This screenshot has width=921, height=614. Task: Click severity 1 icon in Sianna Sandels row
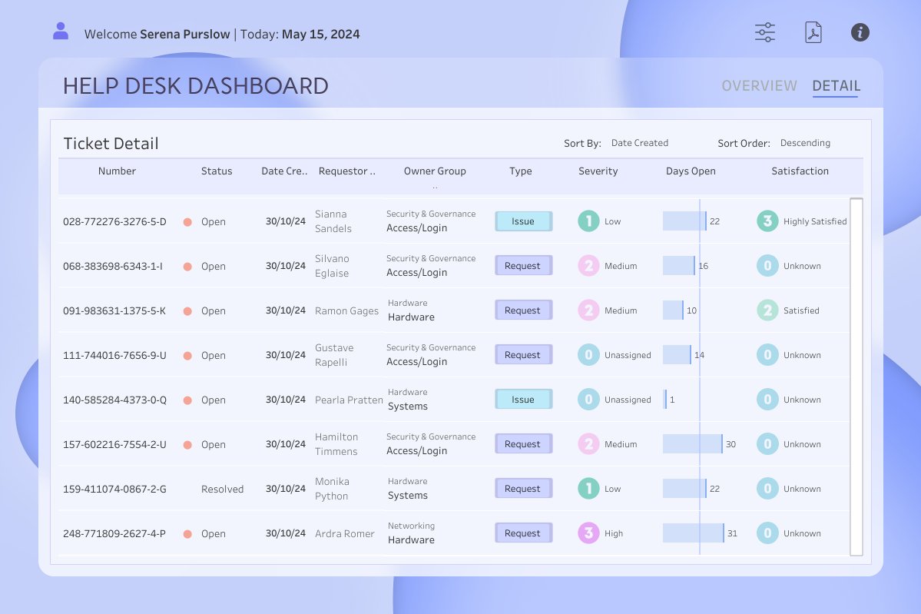click(x=588, y=221)
